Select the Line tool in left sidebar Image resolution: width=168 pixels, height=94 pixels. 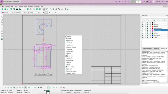tap(2, 17)
